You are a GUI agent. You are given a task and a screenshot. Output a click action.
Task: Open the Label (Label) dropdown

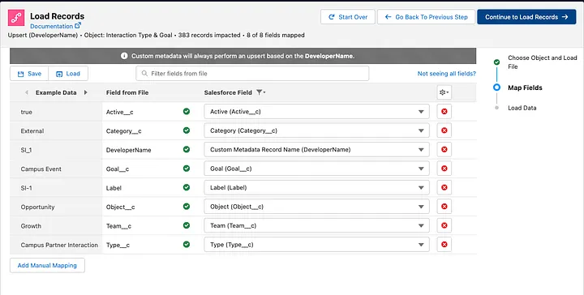point(316,187)
